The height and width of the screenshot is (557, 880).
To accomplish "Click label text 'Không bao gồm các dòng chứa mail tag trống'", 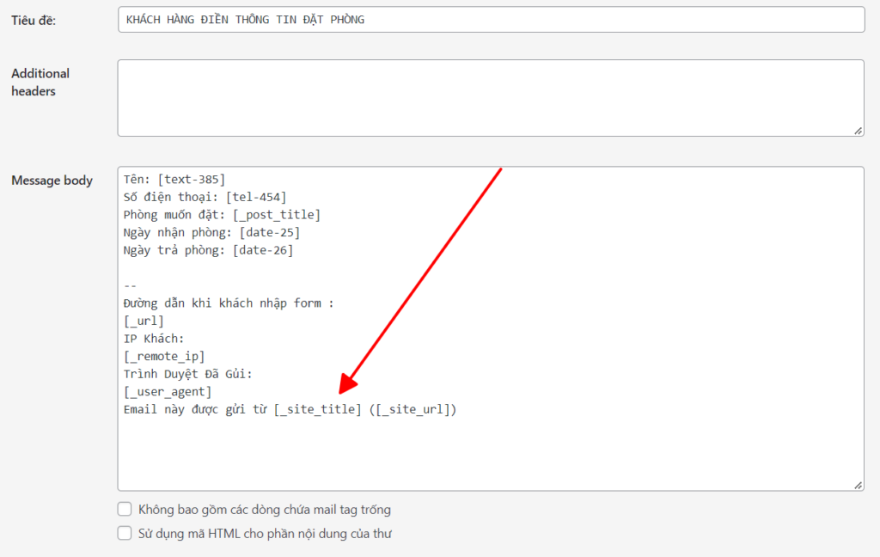I will (x=265, y=510).
